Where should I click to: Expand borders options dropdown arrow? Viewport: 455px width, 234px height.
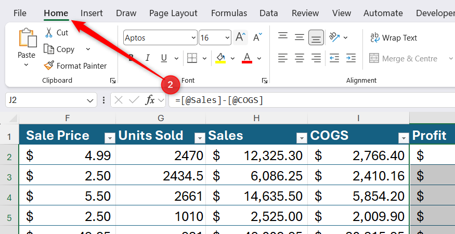coord(204,59)
